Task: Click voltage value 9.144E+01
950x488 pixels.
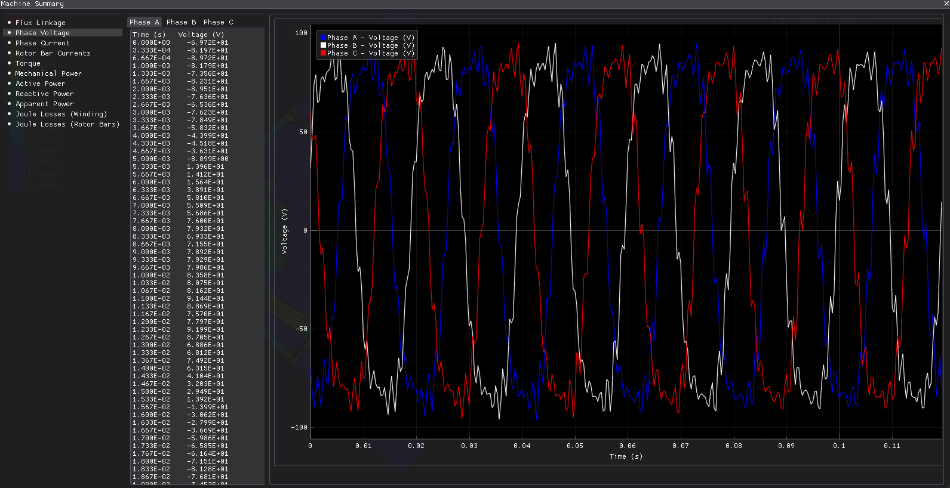Action: 205,298
